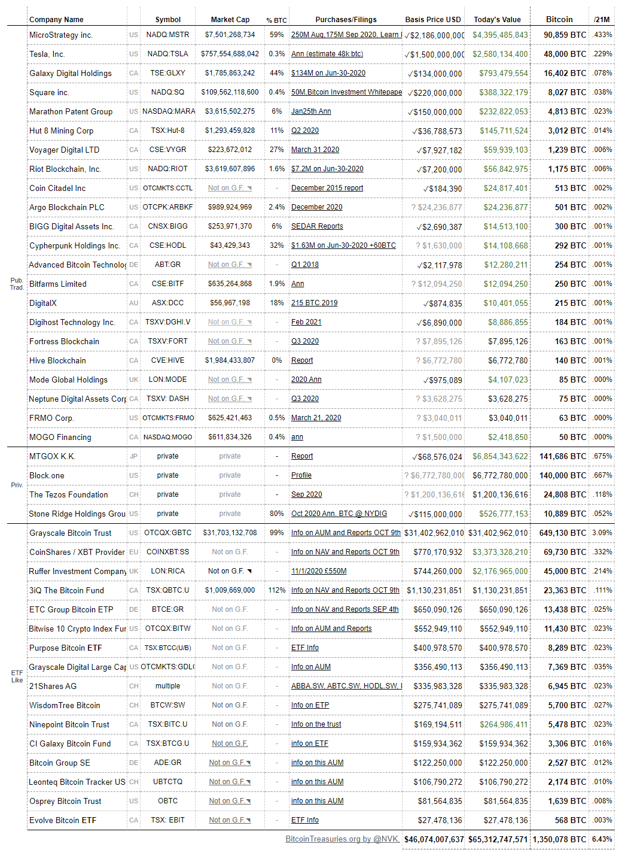Viewport: 628px width, 862px height.
Task: Click Osprey Bitcoin Trust 'Not on G.F.' link
Action: pyautogui.click(x=230, y=801)
